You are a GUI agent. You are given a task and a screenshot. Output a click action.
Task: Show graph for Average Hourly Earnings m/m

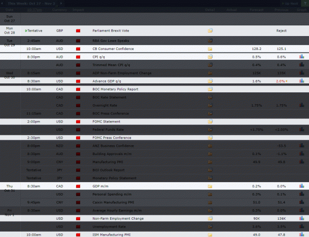(x=302, y=210)
